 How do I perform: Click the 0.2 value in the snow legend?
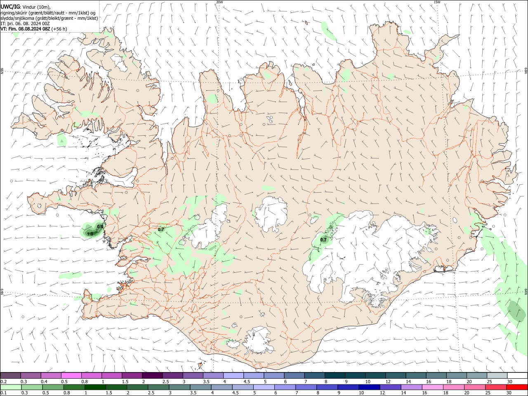pos(4,382)
